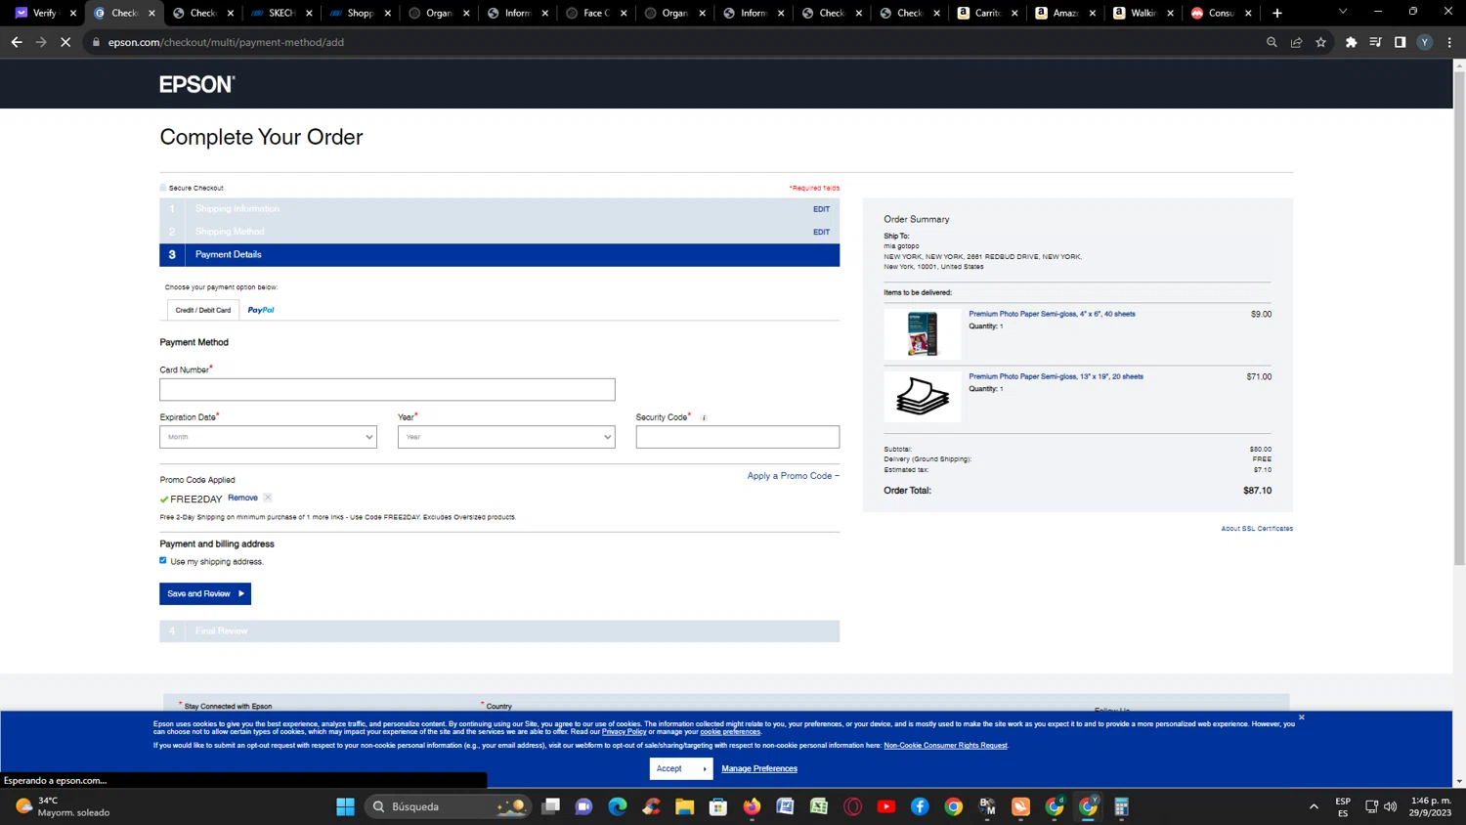Close the cookie banner with X
1466x825 pixels.
pyautogui.click(x=1301, y=717)
